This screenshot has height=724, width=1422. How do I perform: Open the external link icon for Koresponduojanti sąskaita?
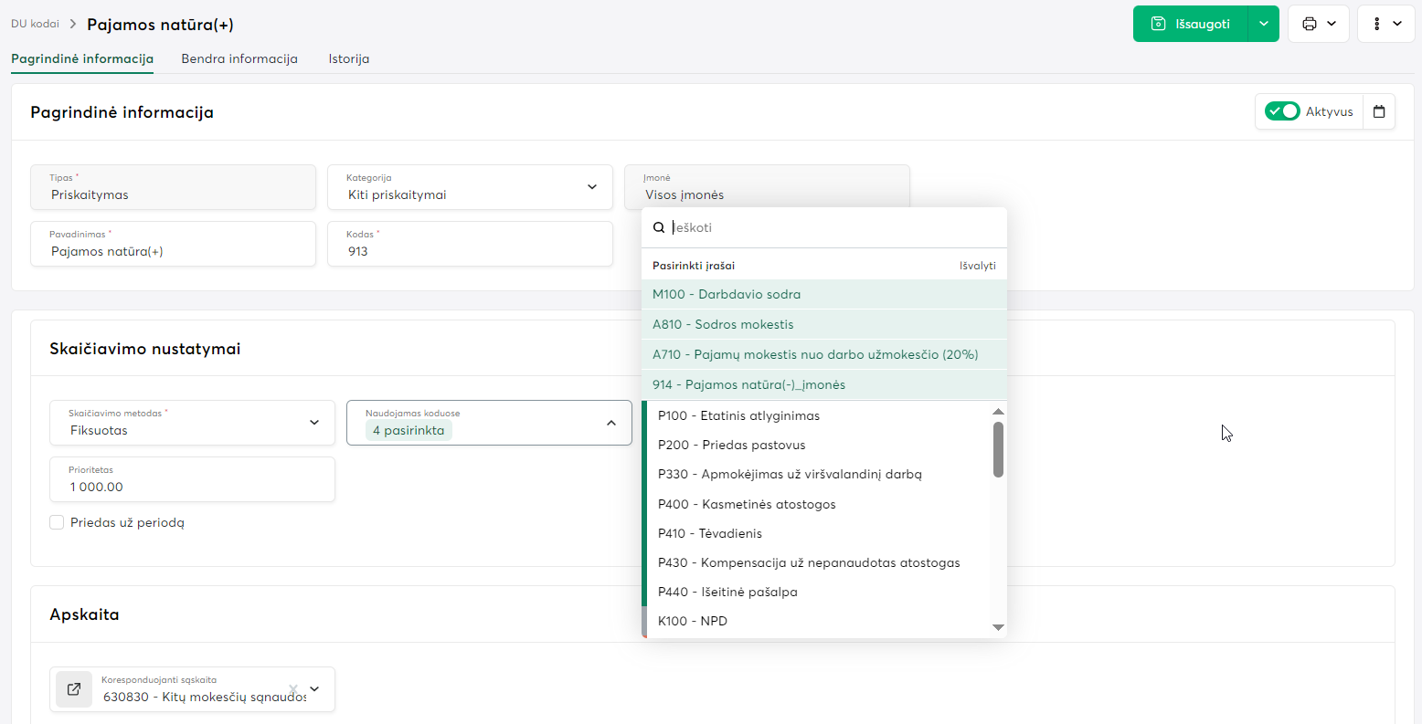click(74, 689)
